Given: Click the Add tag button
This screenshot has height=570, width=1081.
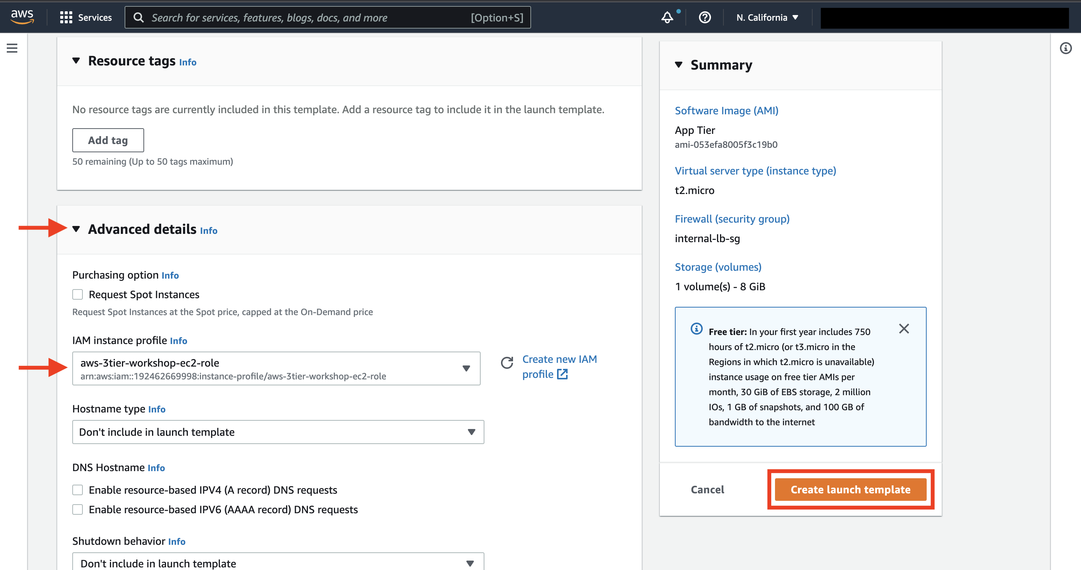Looking at the screenshot, I should [x=108, y=140].
